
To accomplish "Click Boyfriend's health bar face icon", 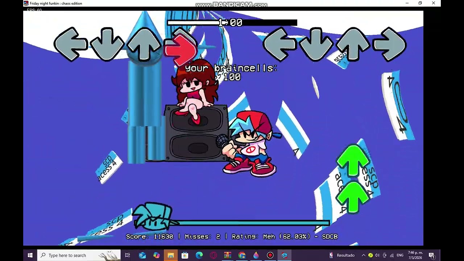I will (x=154, y=217).
